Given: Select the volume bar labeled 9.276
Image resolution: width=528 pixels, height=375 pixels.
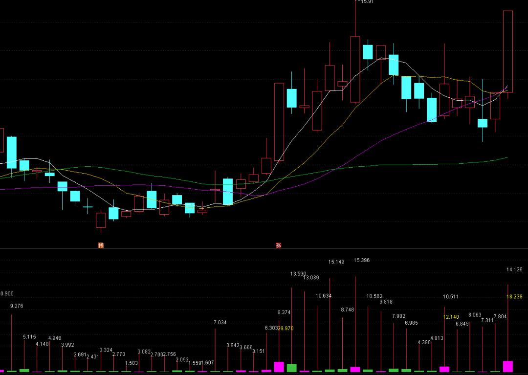Looking at the screenshot, I should pos(12,342).
